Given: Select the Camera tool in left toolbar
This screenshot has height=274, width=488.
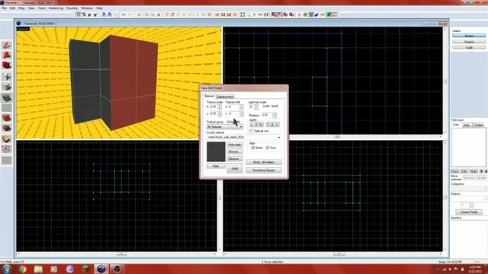Looking at the screenshot, I should pos(7,65).
